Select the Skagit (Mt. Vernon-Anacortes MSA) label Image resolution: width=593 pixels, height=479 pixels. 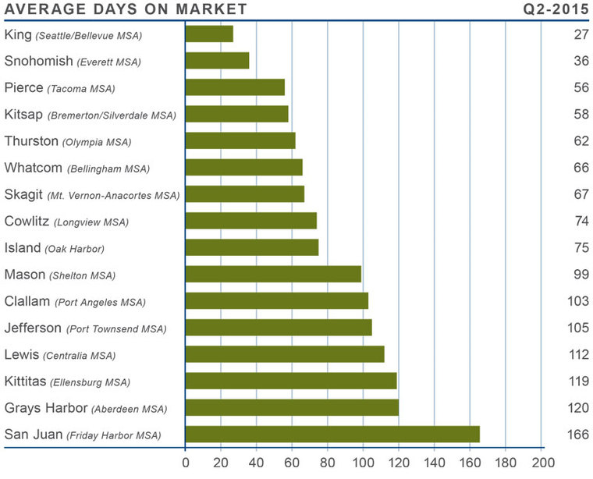(91, 194)
